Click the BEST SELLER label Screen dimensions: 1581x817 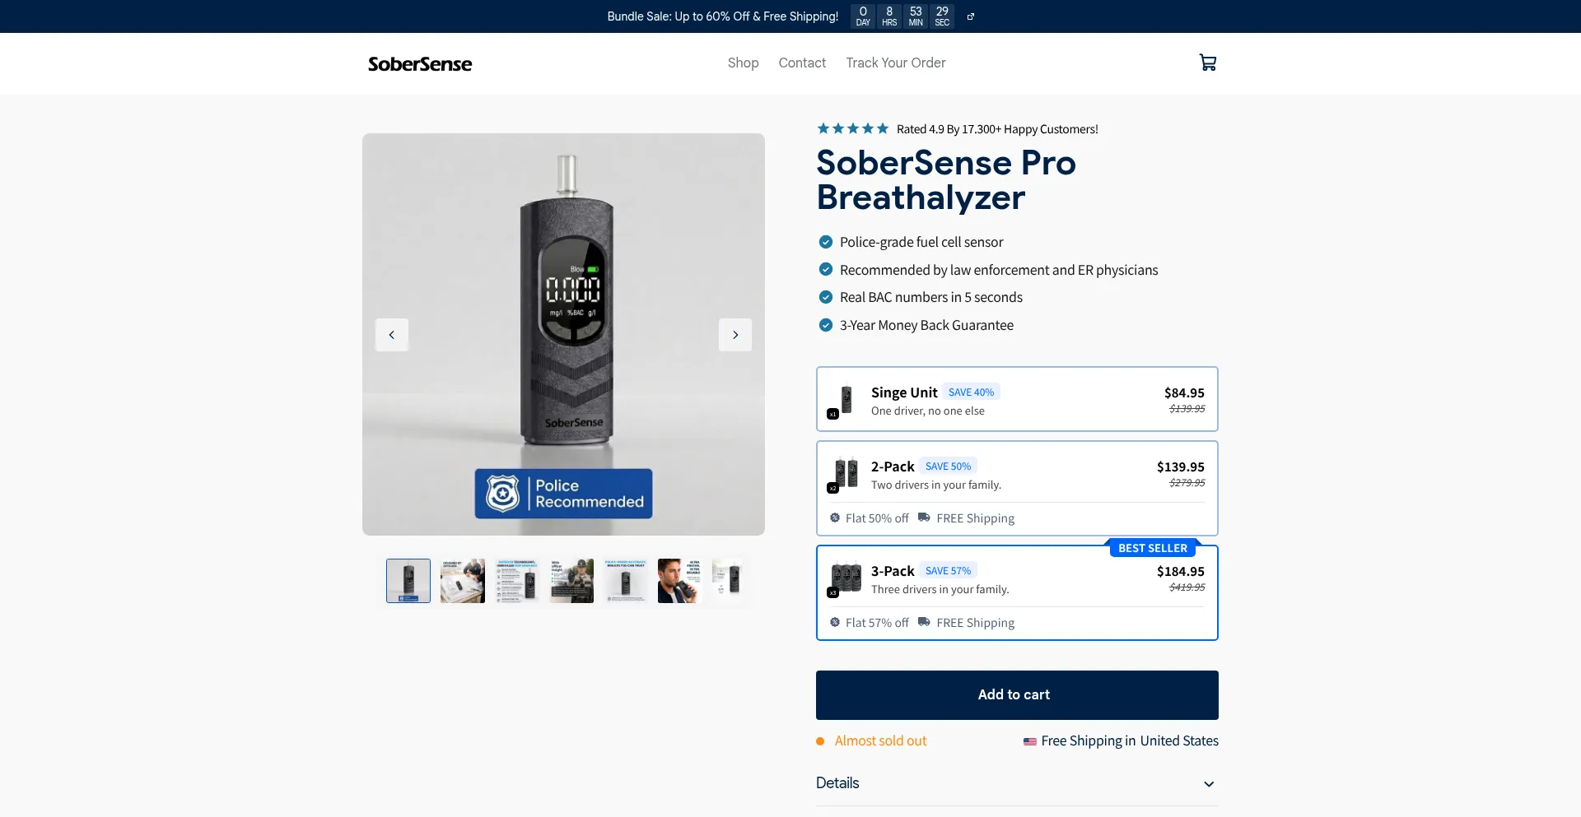point(1153,548)
